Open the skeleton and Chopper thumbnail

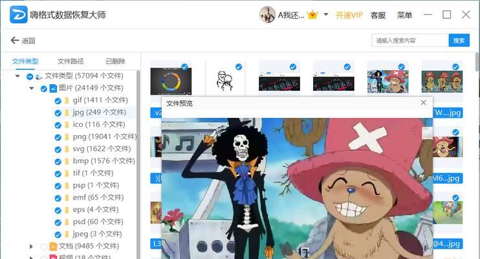coord(388,82)
